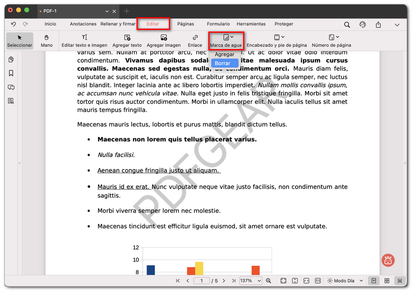Add a new tab with plus
This screenshot has width=412, height=291.
127,11
